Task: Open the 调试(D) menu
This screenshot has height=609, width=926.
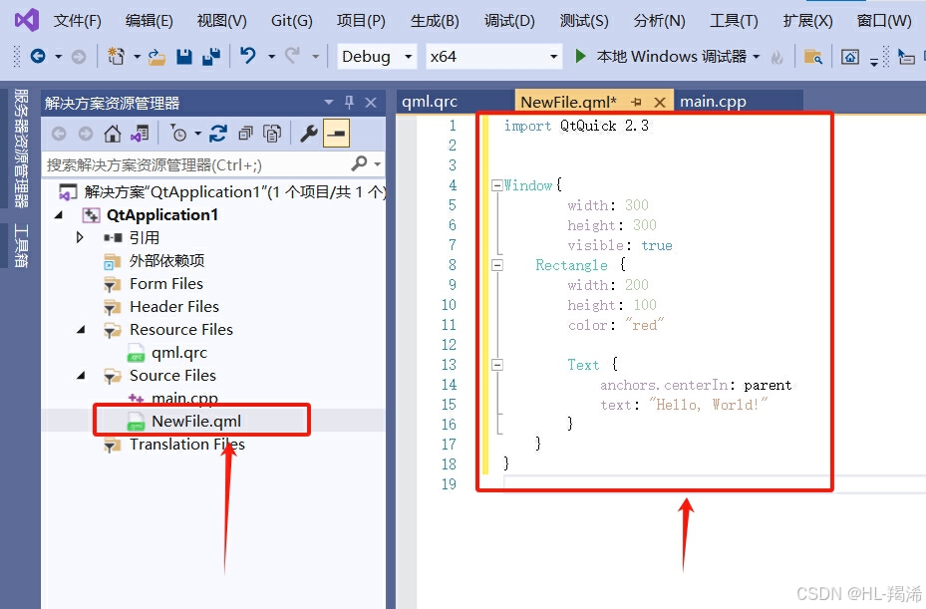Action: point(509,20)
